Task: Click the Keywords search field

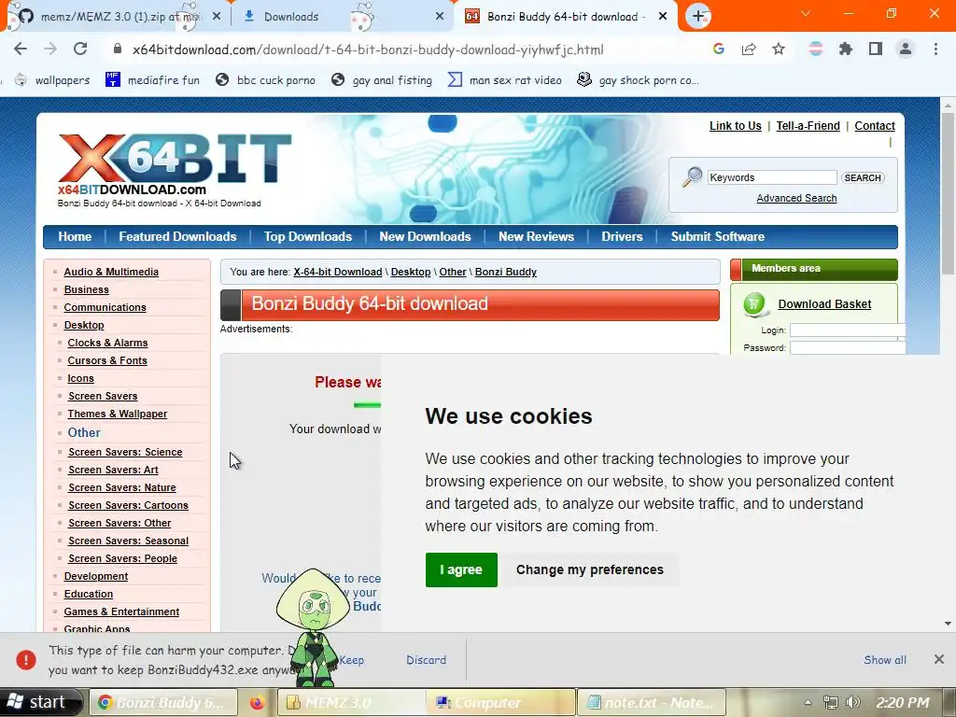Action: coord(772,177)
